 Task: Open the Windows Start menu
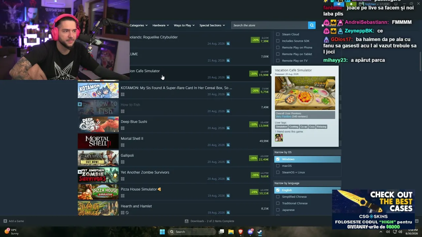point(162,232)
